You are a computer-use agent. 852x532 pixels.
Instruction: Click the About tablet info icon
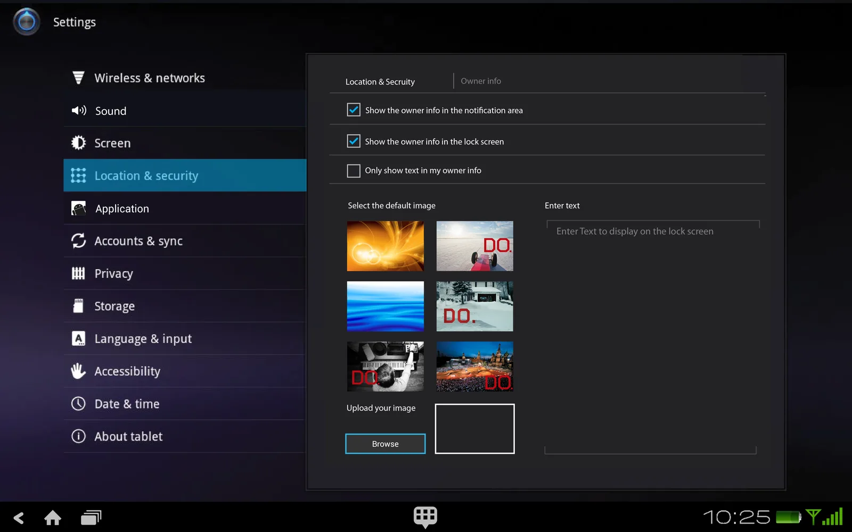point(78,436)
